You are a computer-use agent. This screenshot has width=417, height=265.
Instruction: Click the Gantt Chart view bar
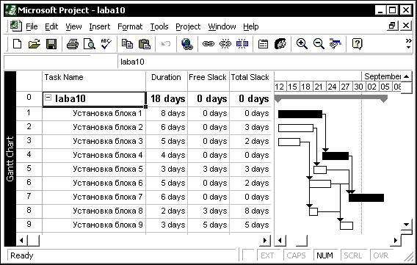coord(10,159)
